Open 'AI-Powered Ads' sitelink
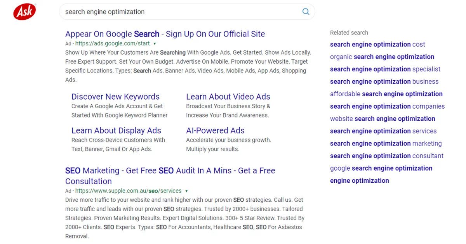This screenshot has height=244, width=466. pos(215,130)
